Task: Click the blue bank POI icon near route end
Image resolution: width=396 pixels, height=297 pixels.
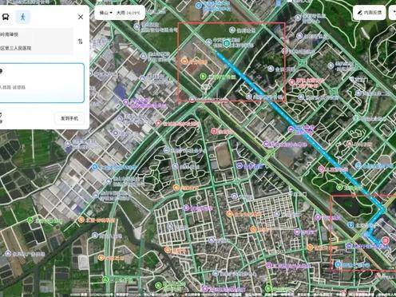Action: (351, 225)
